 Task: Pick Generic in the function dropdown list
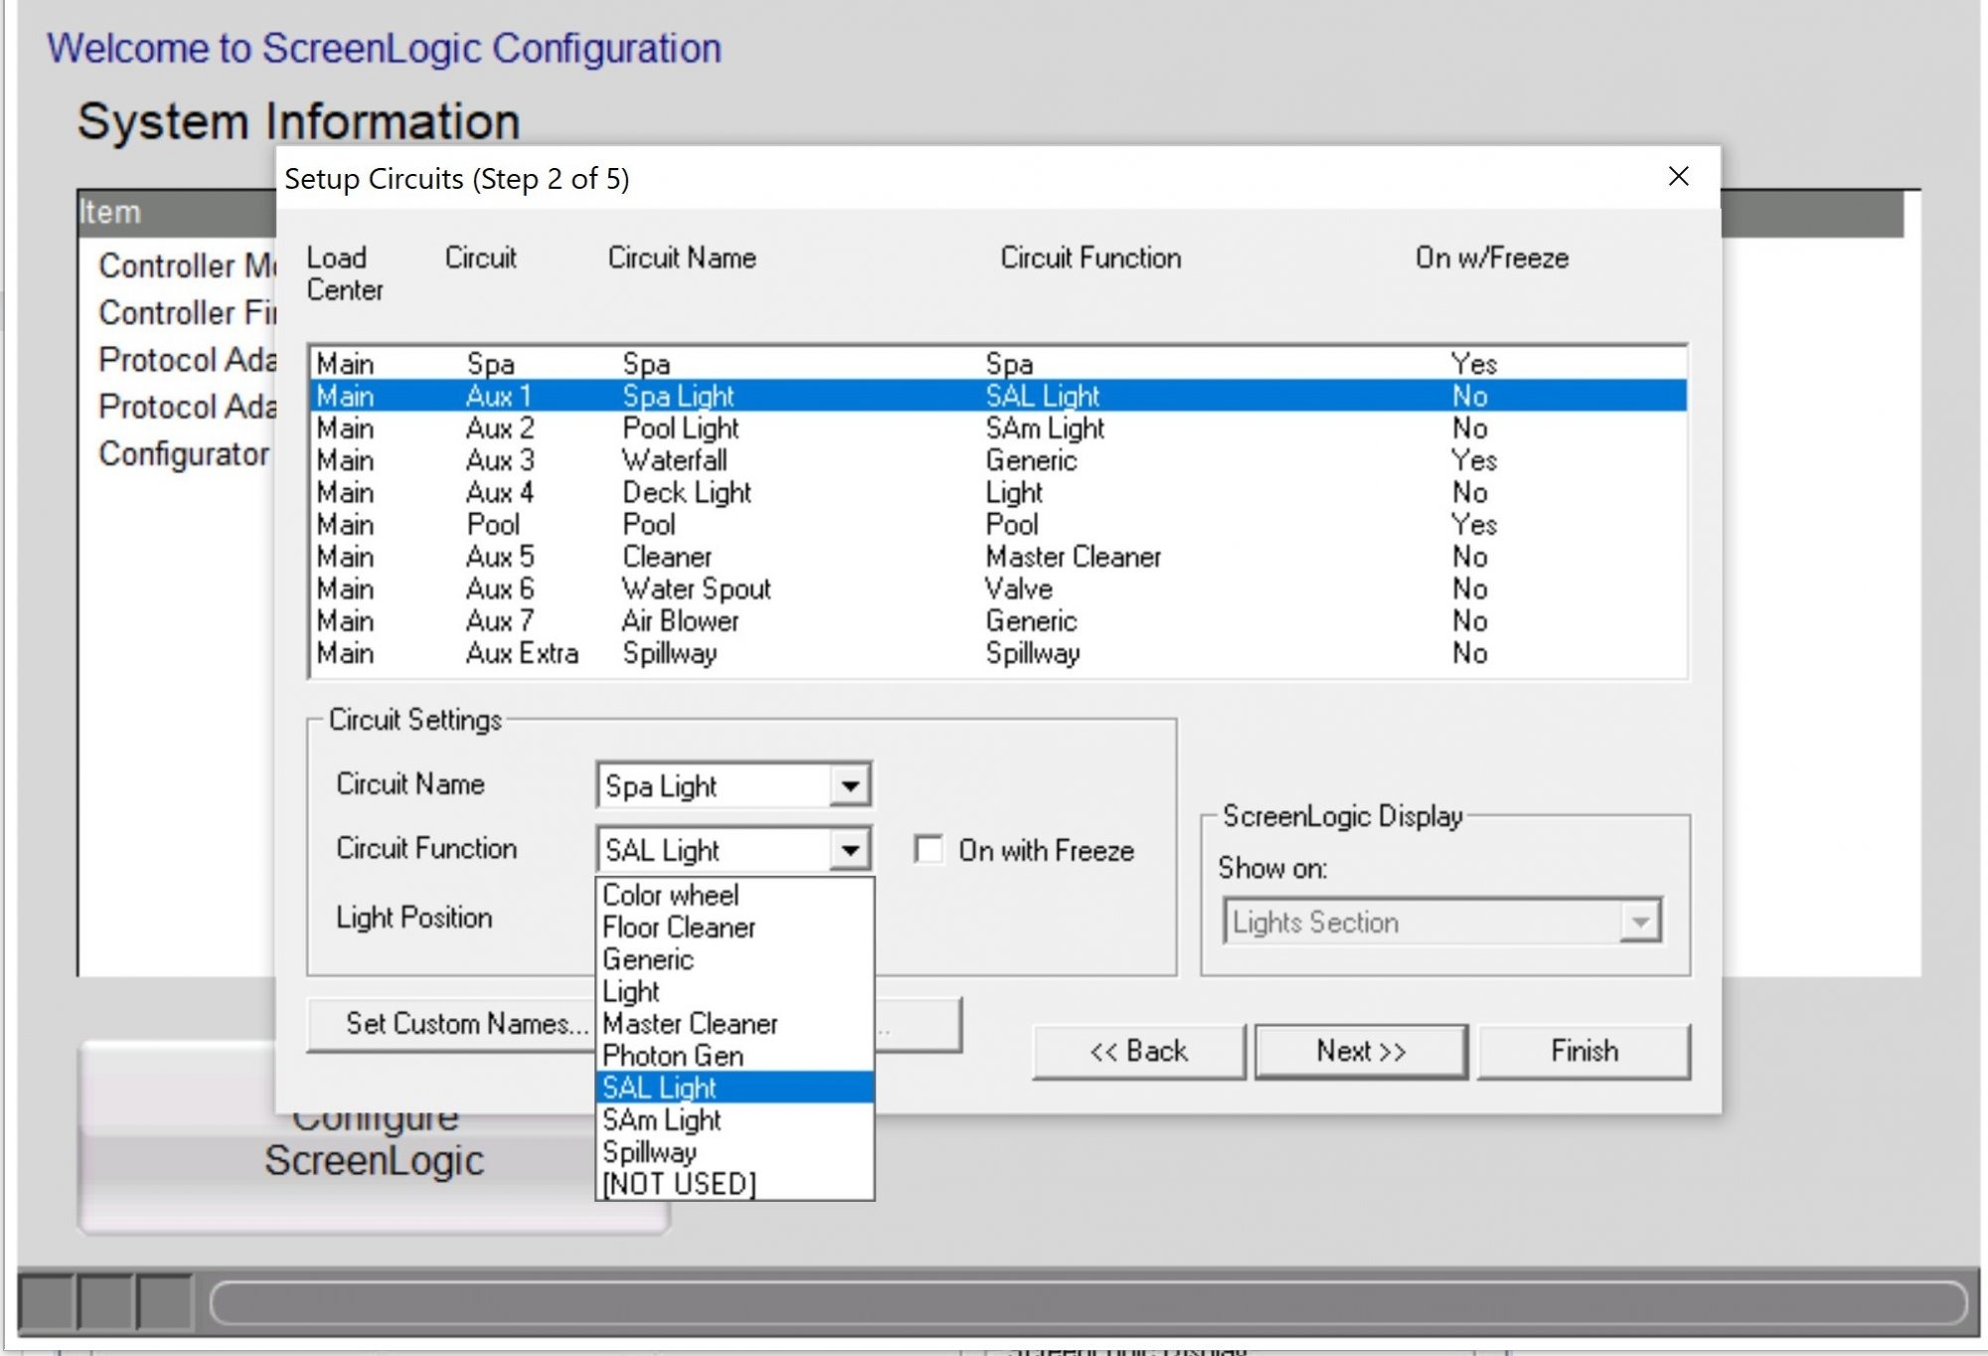coord(735,959)
